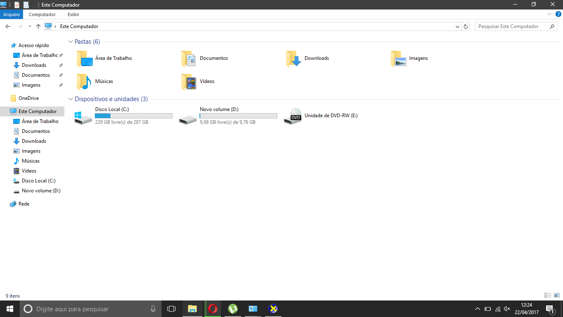Open Help via the blue question mark icon
The height and width of the screenshot is (317, 563).
tap(558, 14)
